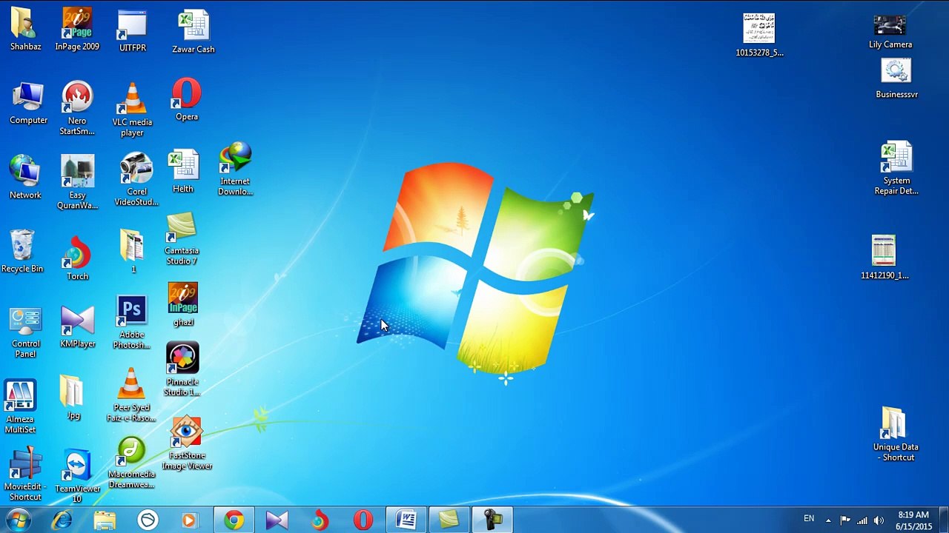Select the Lily Camera desktop icon
The width and height of the screenshot is (949, 533).
point(890,31)
